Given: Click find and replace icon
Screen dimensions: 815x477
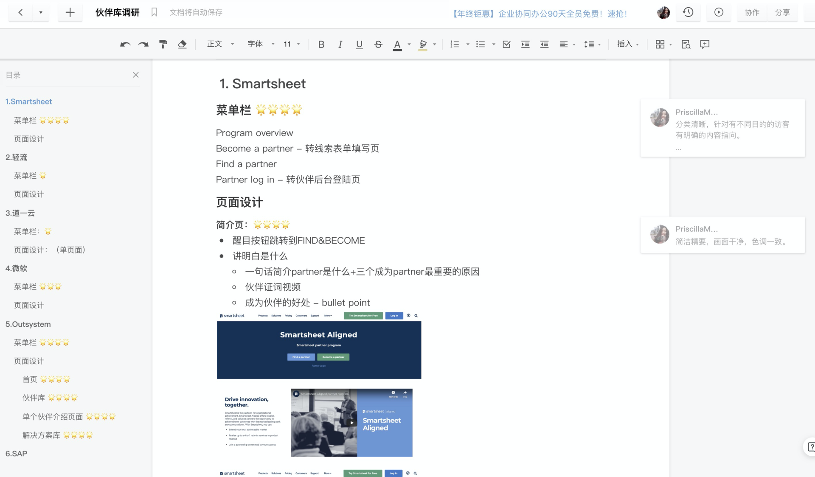Looking at the screenshot, I should click(x=686, y=44).
